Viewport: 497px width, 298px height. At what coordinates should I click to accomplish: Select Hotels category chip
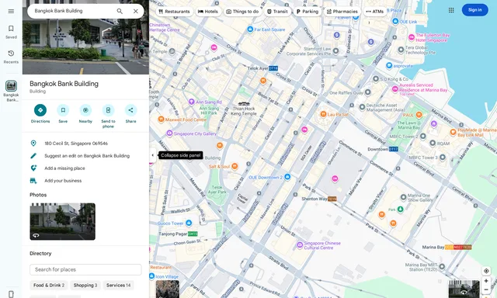[208, 12]
